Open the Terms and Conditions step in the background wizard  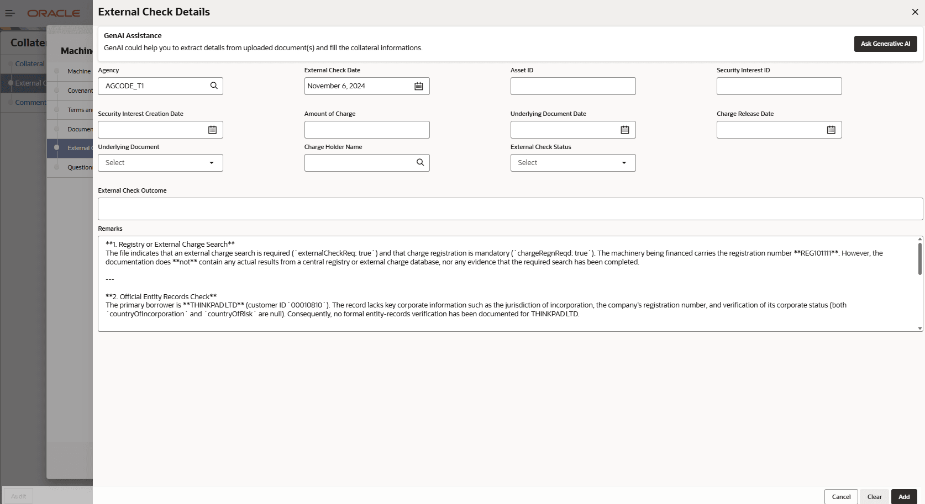80,110
